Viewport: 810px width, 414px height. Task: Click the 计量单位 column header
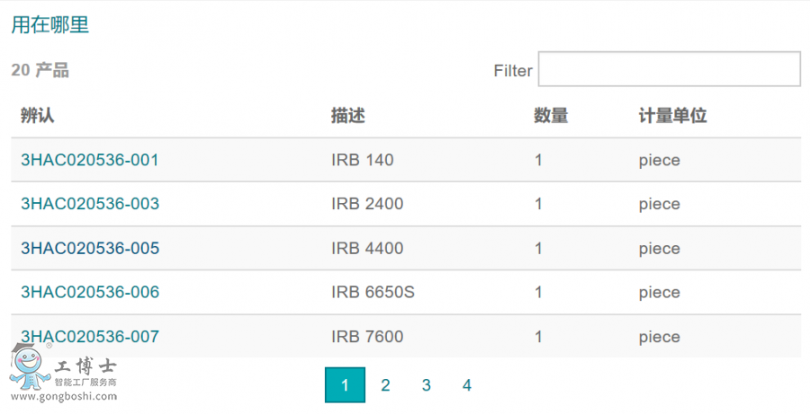(672, 116)
